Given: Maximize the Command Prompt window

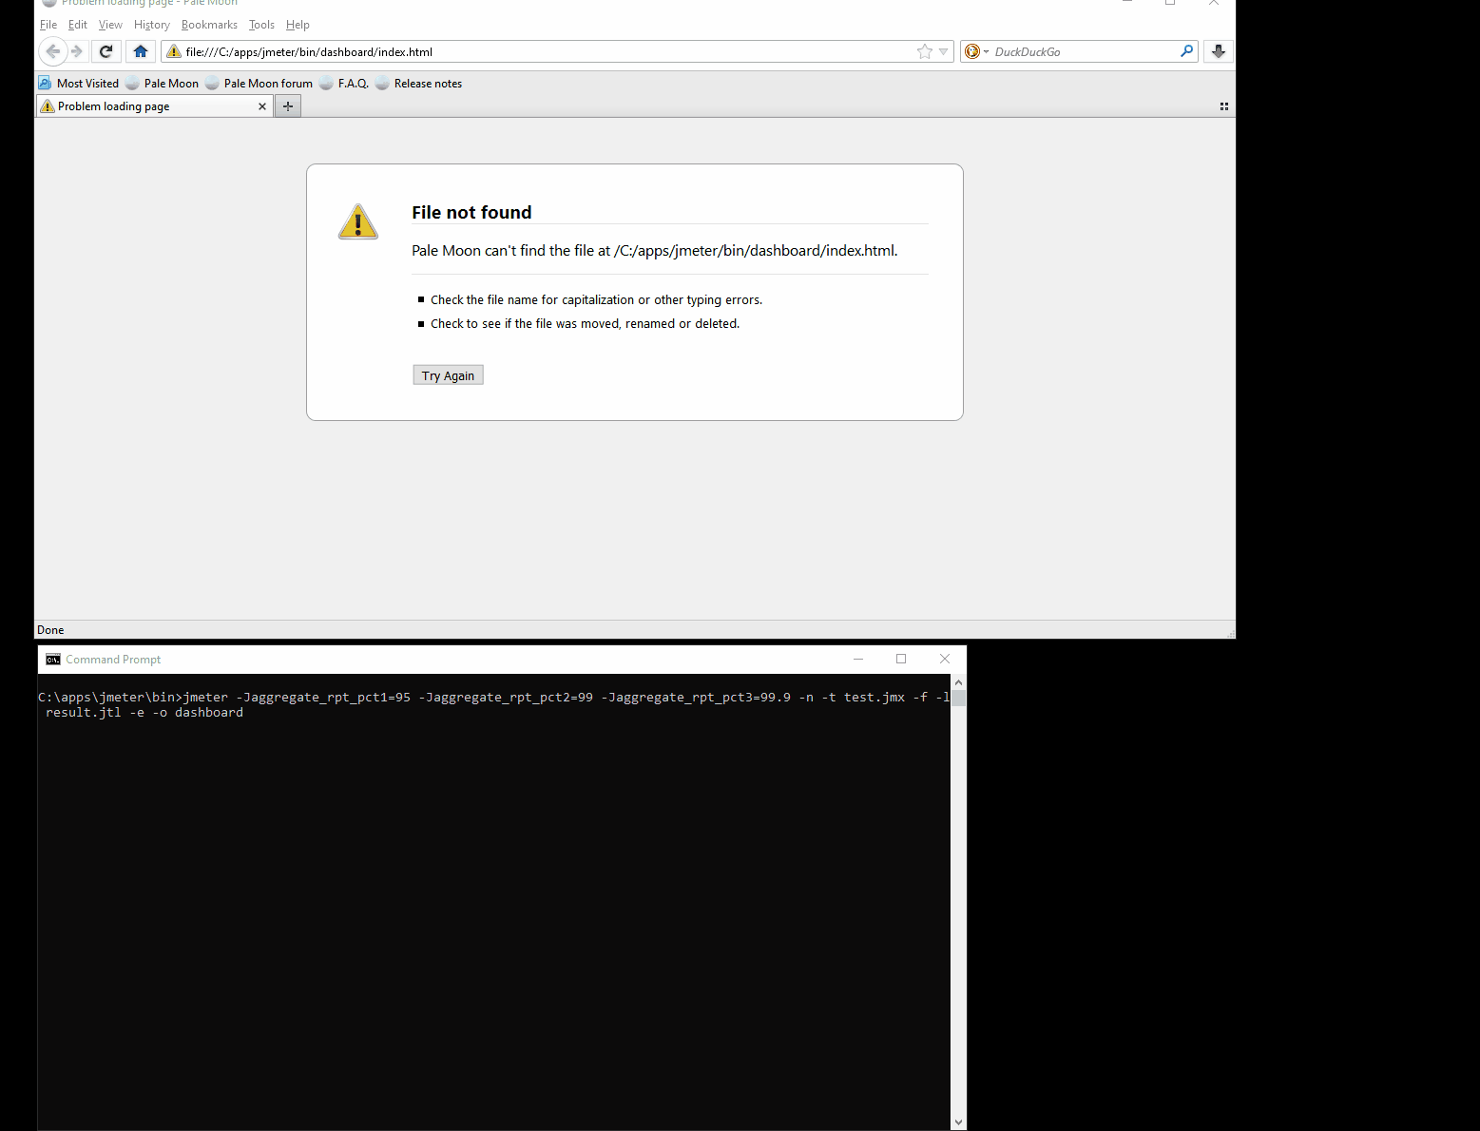Looking at the screenshot, I should coord(901,660).
